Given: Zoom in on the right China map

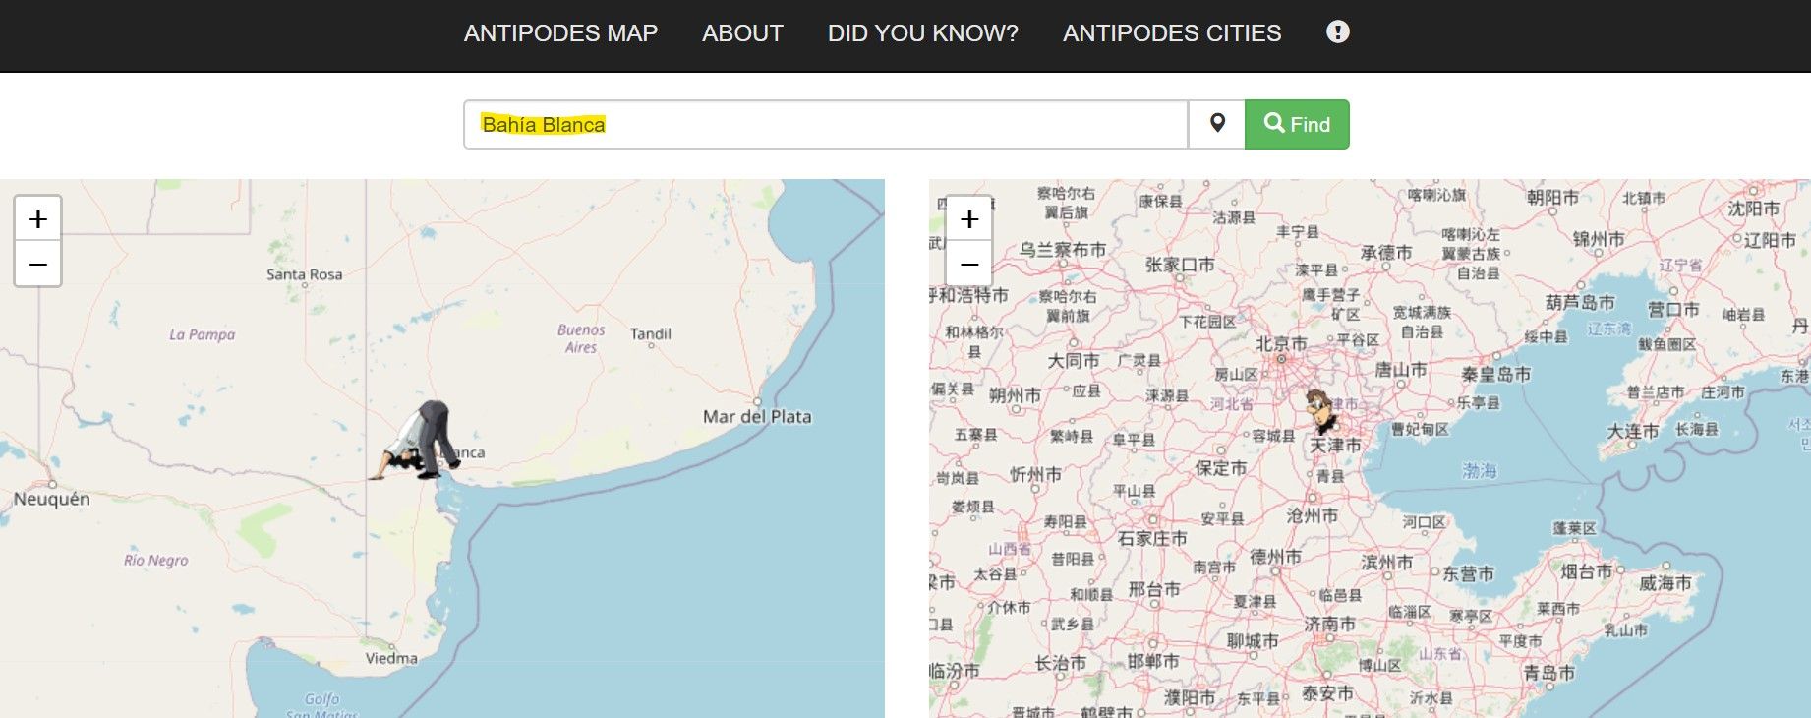Looking at the screenshot, I should coord(968,218).
